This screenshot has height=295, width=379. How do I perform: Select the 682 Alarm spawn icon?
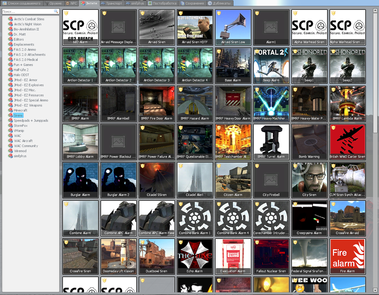[81, 27]
